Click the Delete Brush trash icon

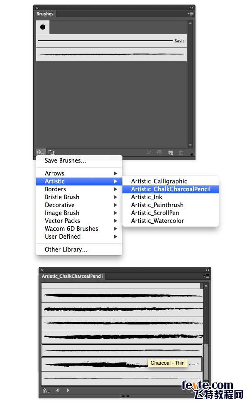point(181,152)
